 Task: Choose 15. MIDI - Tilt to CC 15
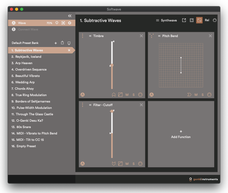pyautogui.click(x=42, y=140)
